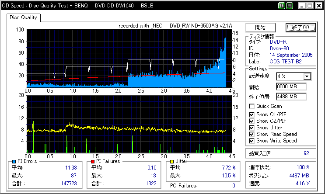Maximize the CD Speed window
325x194 pixels.
[310, 6]
